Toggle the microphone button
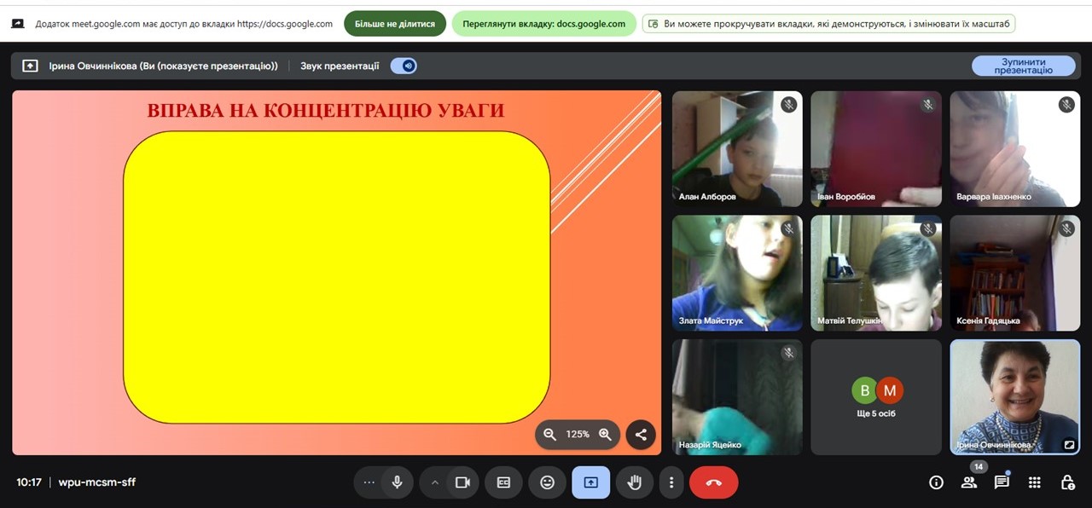Screen dimensions: 1092x508 coord(397,482)
